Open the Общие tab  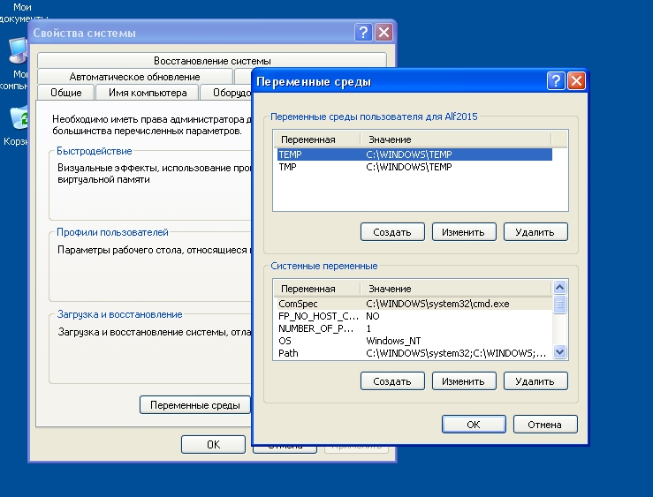click(65, 93)
